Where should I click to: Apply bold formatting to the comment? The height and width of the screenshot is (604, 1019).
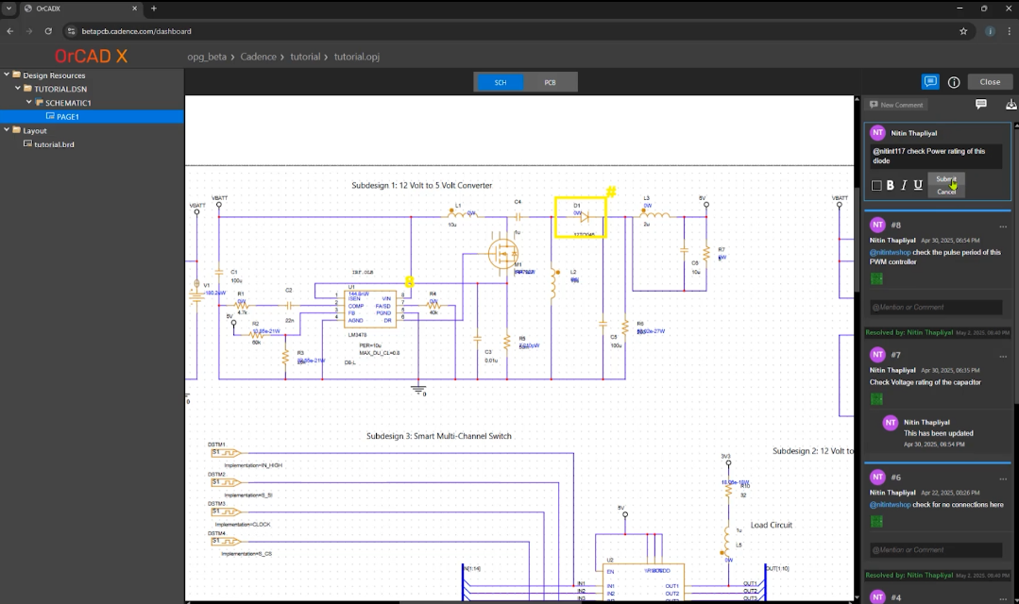tap(890, 186)
